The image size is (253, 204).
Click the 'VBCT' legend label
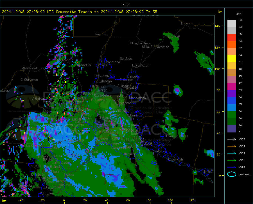242,153
